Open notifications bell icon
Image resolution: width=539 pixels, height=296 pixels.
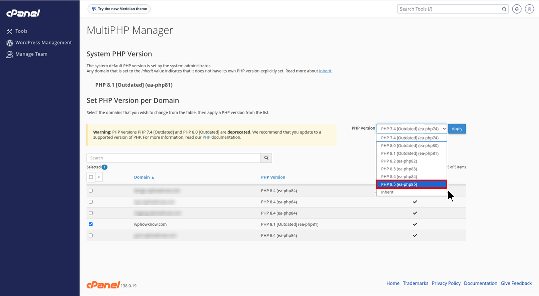(x=517, y=9)
